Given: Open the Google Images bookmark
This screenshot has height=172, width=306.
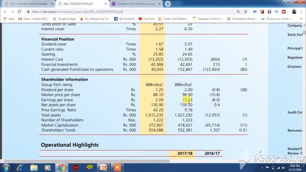Looking at the screenshot, I should tap(65, 19).
